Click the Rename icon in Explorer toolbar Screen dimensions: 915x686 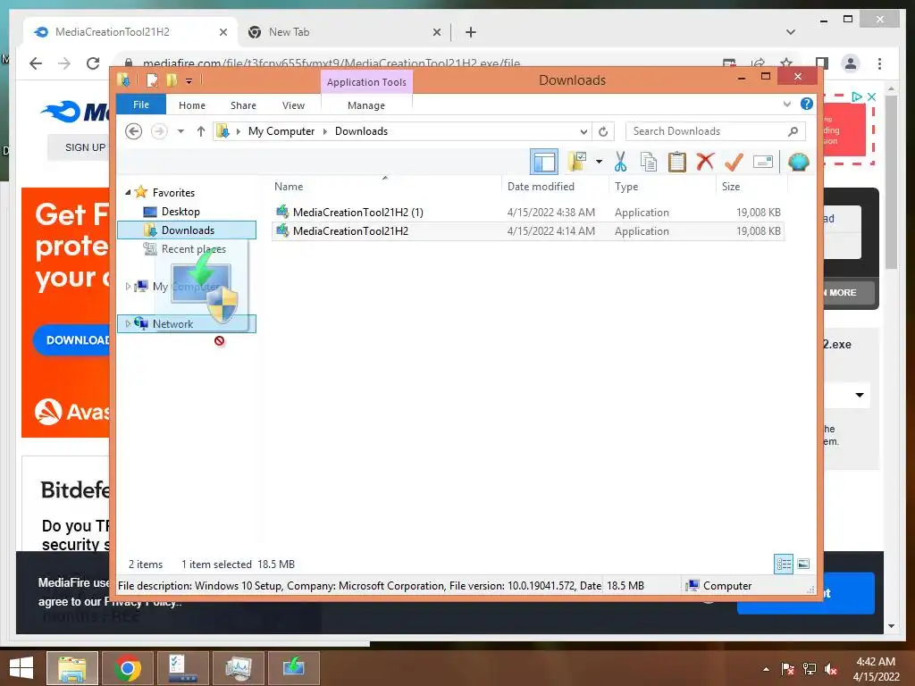[x=763, y=162]
